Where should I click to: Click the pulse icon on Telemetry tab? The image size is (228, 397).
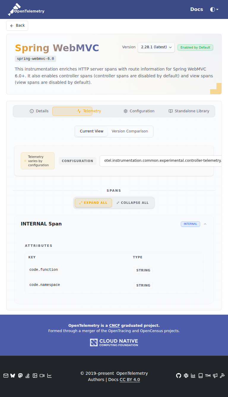[x=79, y=111]
